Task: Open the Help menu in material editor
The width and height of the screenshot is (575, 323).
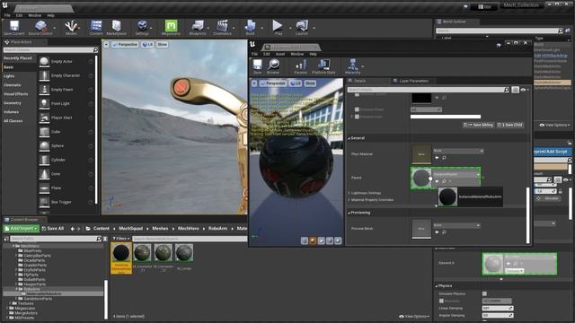Action: (x=313, y=54)
